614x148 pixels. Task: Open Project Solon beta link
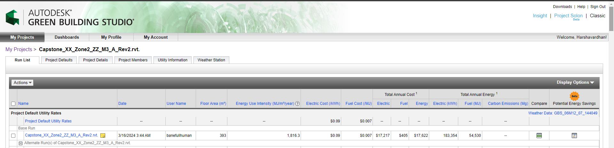pyautogui.click(x=568, y=16)
